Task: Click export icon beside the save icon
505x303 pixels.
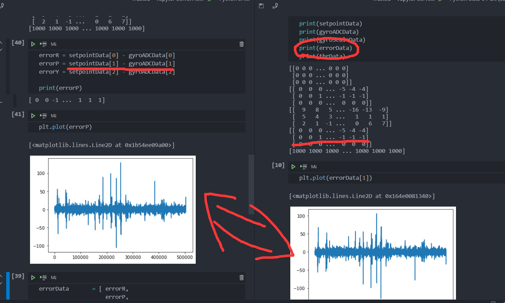Action: pyautogui.click(x=275, y=6)
